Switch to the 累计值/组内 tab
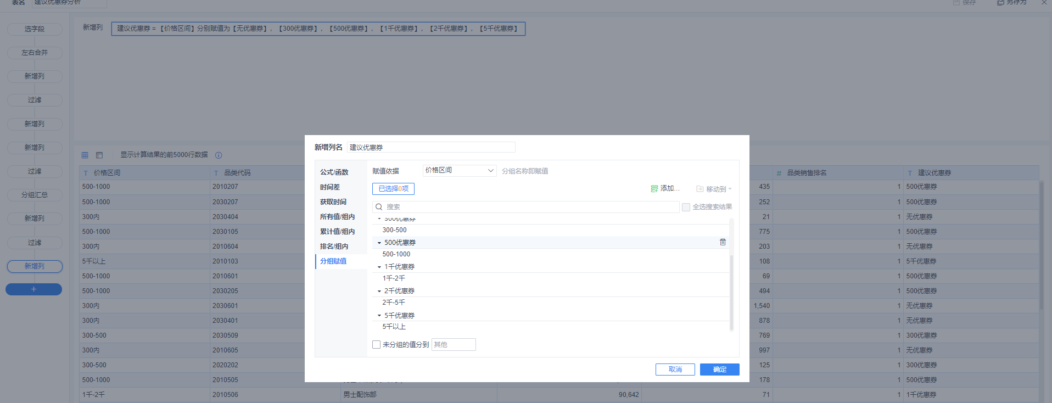Screen dimensions: 1052x403 (337, 232)
